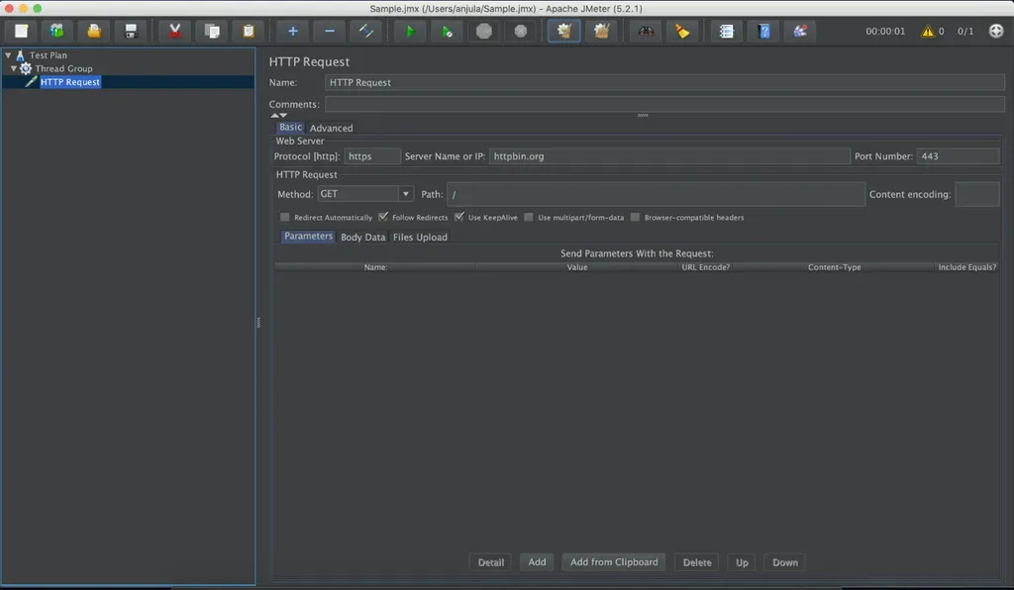Click the Down button

click(x=785, y=562)
